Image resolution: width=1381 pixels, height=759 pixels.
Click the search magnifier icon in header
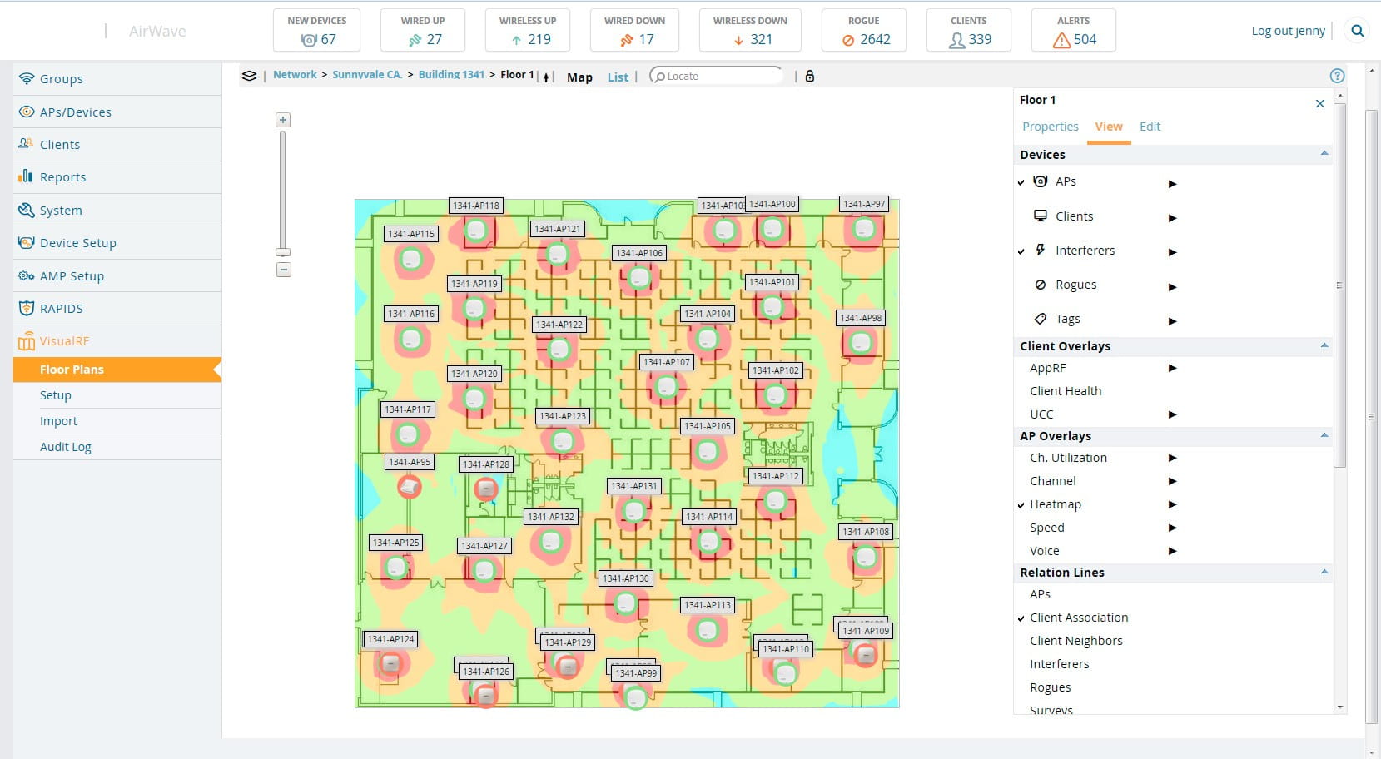coord(1358,31)
